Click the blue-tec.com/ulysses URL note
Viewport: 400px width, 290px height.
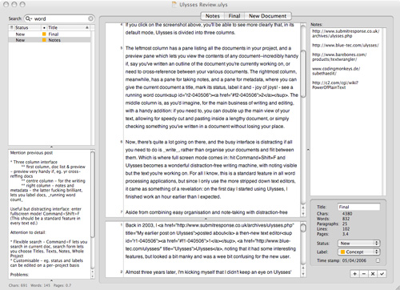[x=346, y=46]
